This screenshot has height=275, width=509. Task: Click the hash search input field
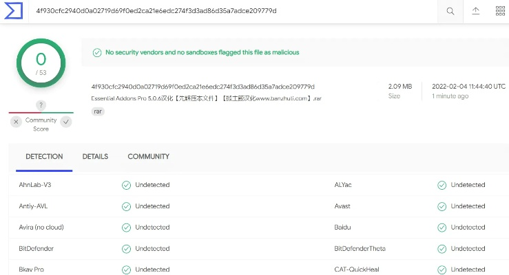[234, 11]
